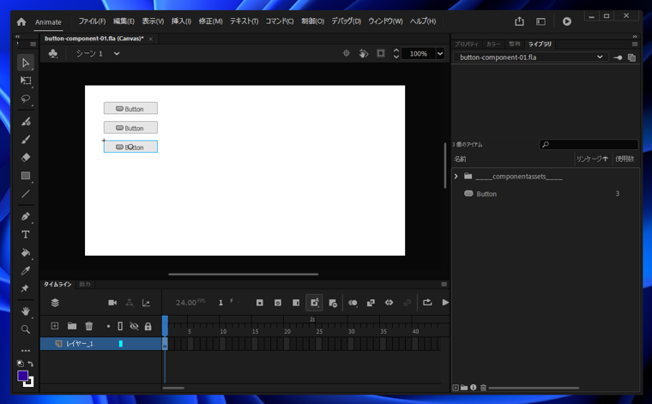Toggle show all layers as outlines
The image size is (652, 404).
tap(120, 326)
